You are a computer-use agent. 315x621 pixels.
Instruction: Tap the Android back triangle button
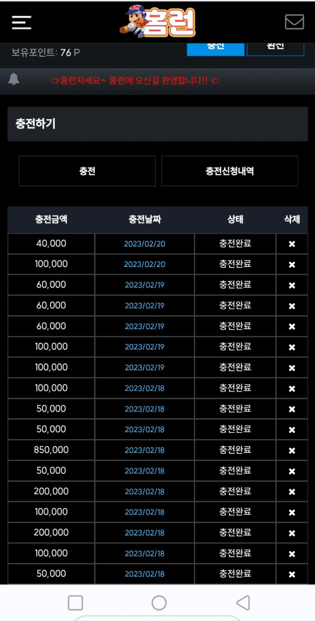pos(243,603)
